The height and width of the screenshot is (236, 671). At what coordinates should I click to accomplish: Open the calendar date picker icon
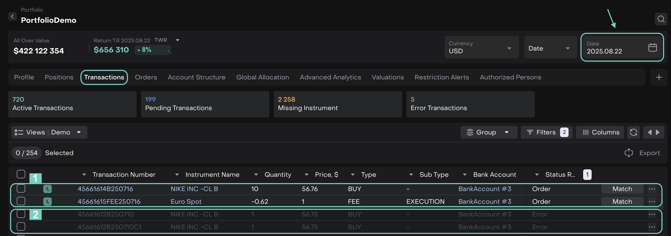tap(652, 48)
